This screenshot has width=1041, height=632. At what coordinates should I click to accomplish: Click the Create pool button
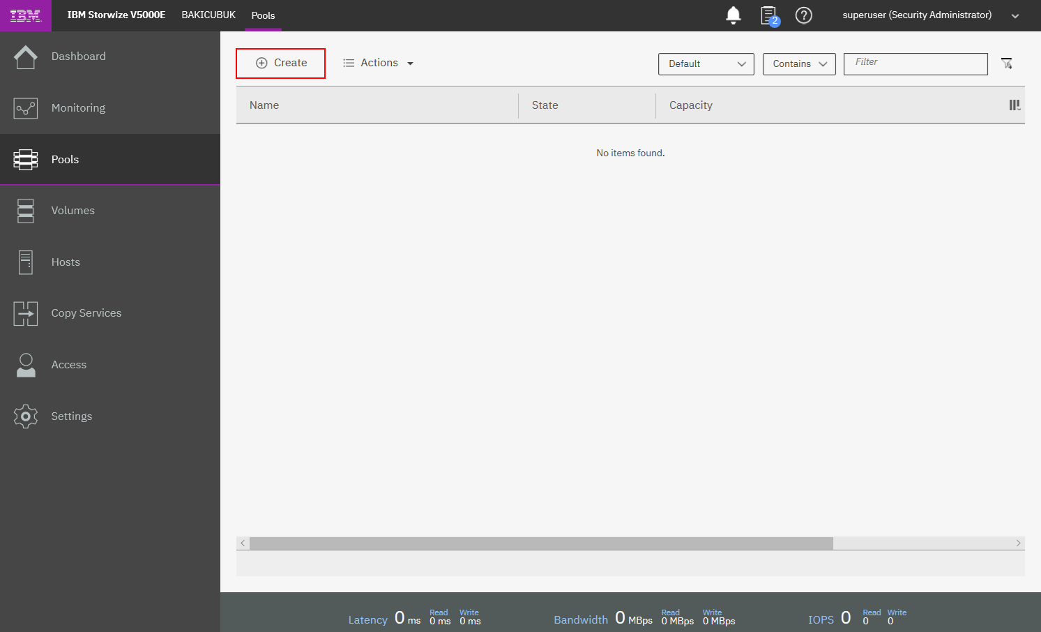pyautogui.click(x=281, y=63)
